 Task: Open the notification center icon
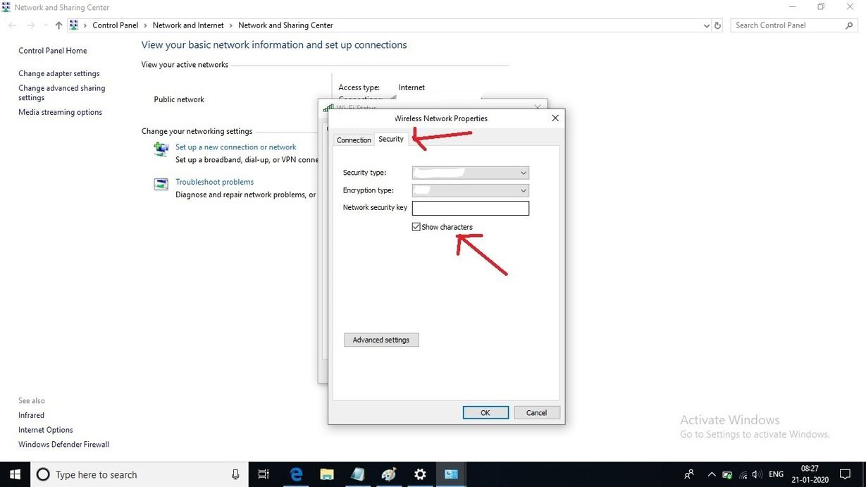(x=845, y=474)
